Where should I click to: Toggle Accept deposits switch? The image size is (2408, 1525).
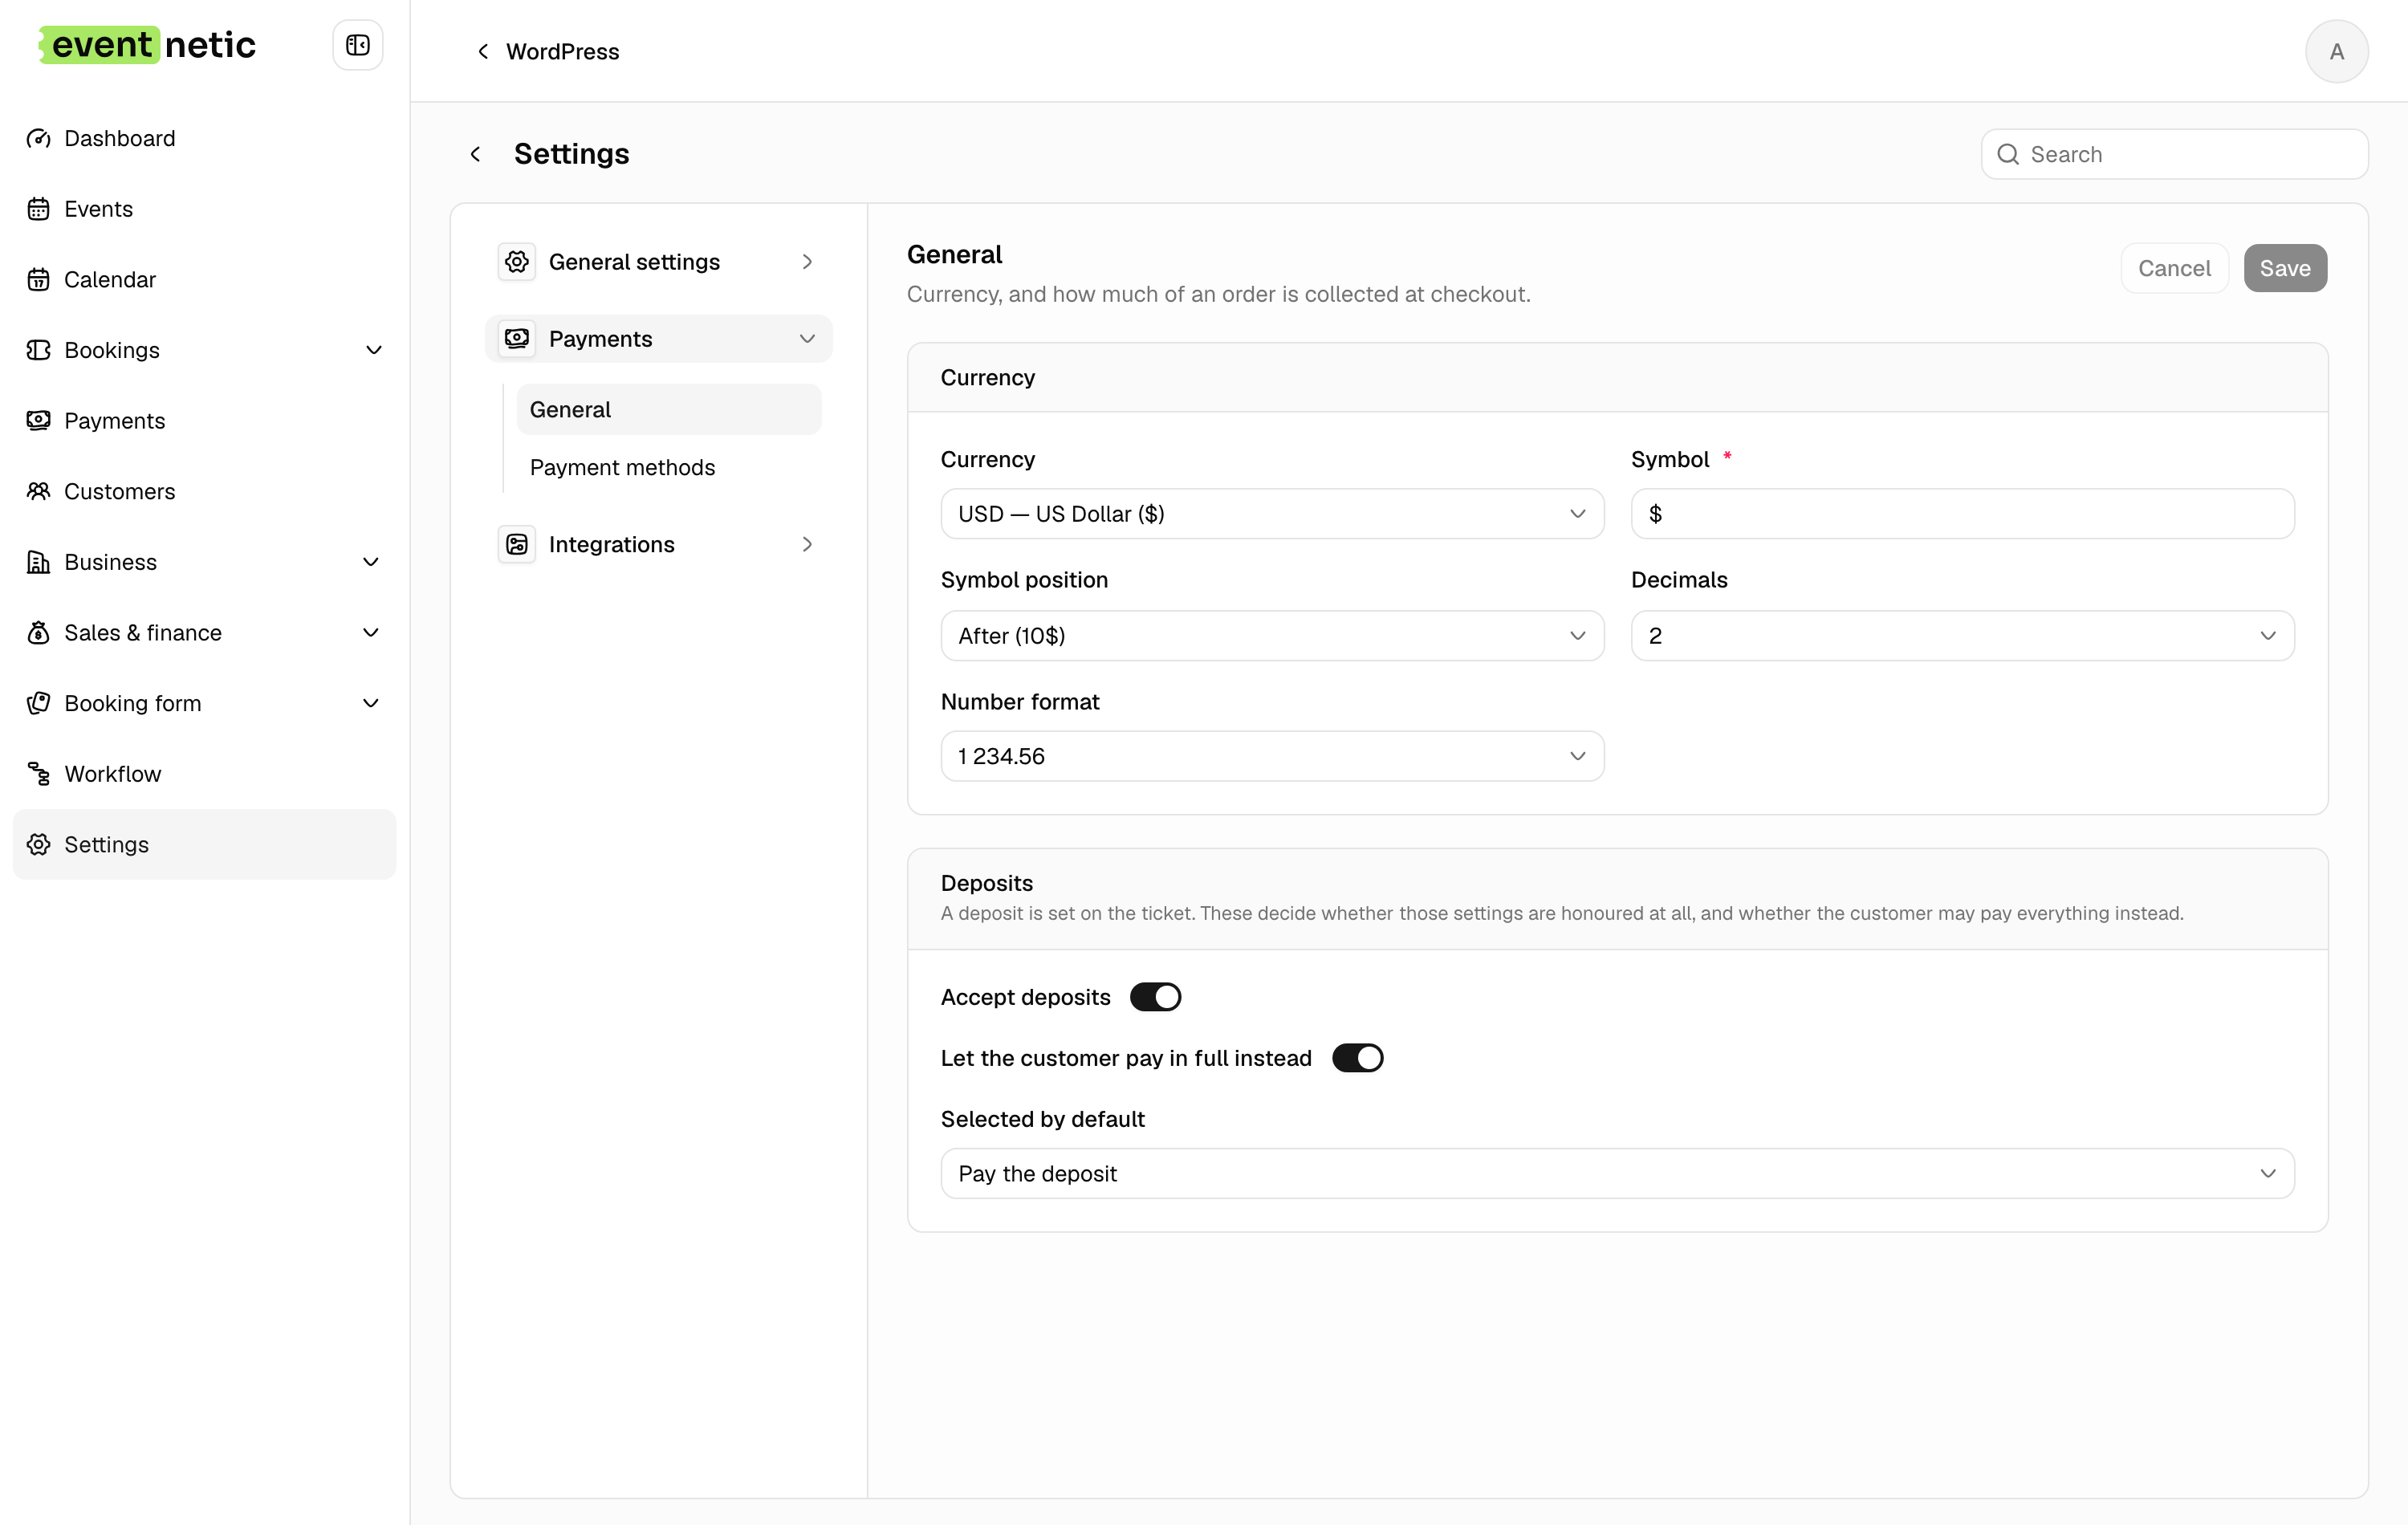point(1155,997)
